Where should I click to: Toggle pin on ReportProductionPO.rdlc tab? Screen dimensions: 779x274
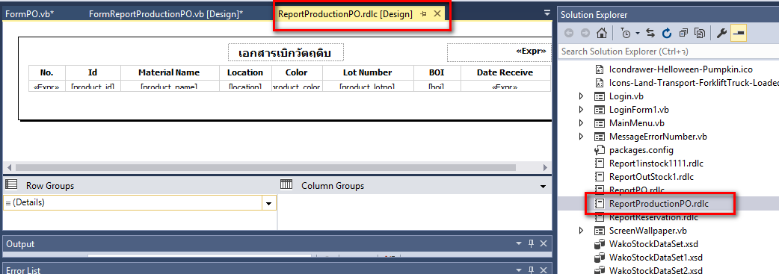pyautogui.click(x=423, y=14)
